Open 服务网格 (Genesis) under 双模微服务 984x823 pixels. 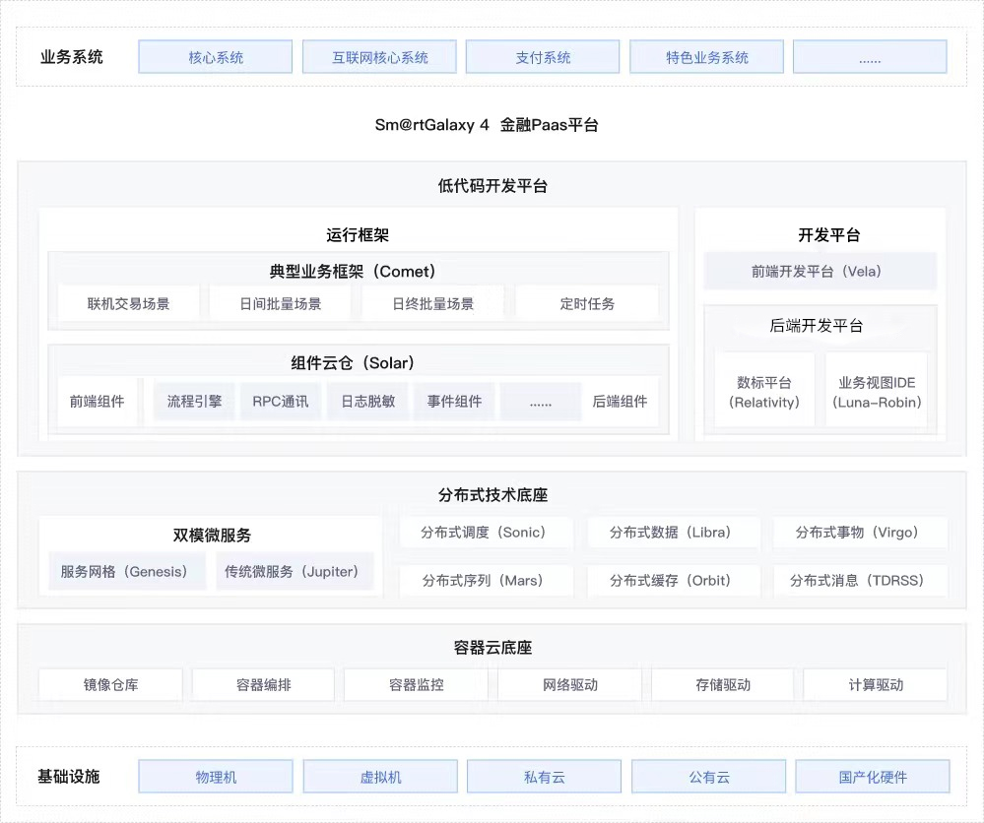tap(126, 571)
